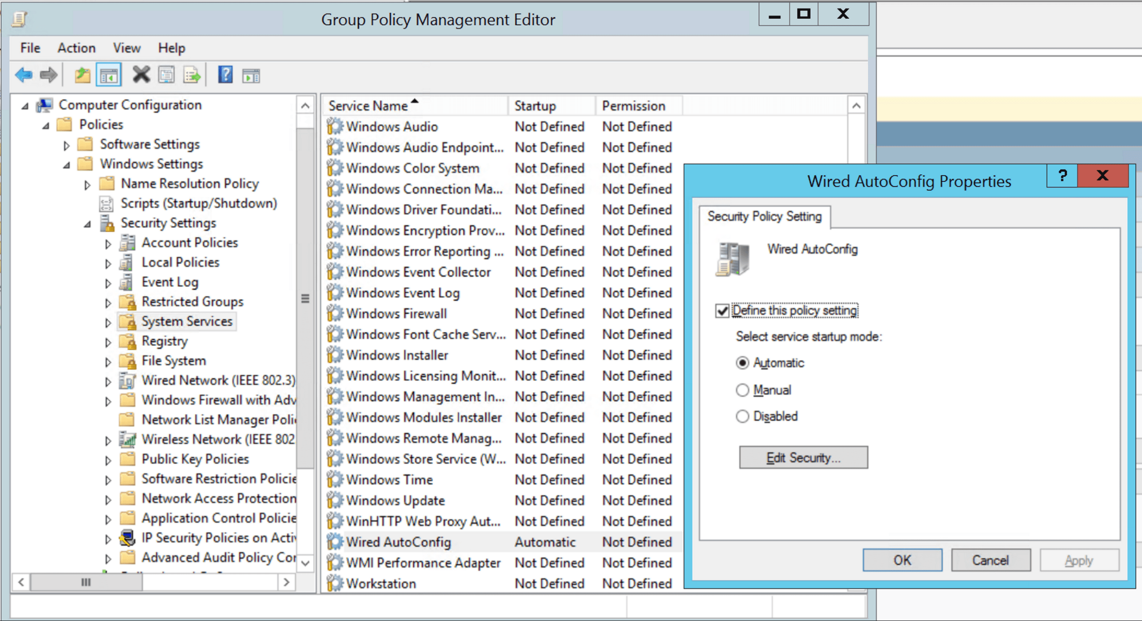Image resolution: width=1142 pixels, height=621 pixels.
Task: Open the View menu
Action: [127, 48]
